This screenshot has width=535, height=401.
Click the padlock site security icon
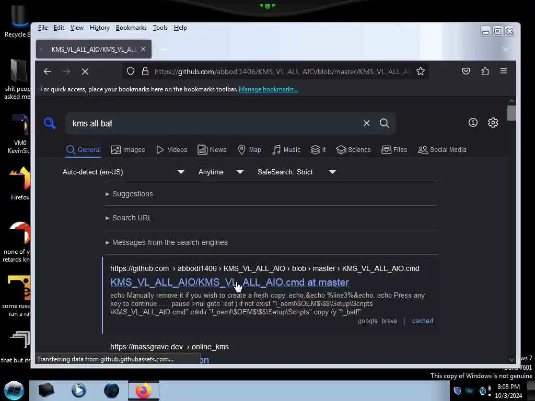145,71
